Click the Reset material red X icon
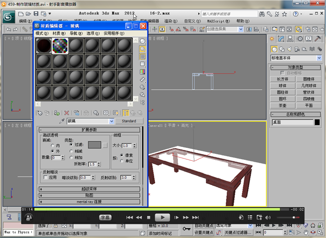The width and height of the screenshot is (326, 238). pos(67,113)
